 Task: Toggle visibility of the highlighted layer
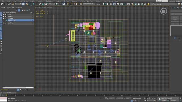pyautogui.click(x=5, y=20)
